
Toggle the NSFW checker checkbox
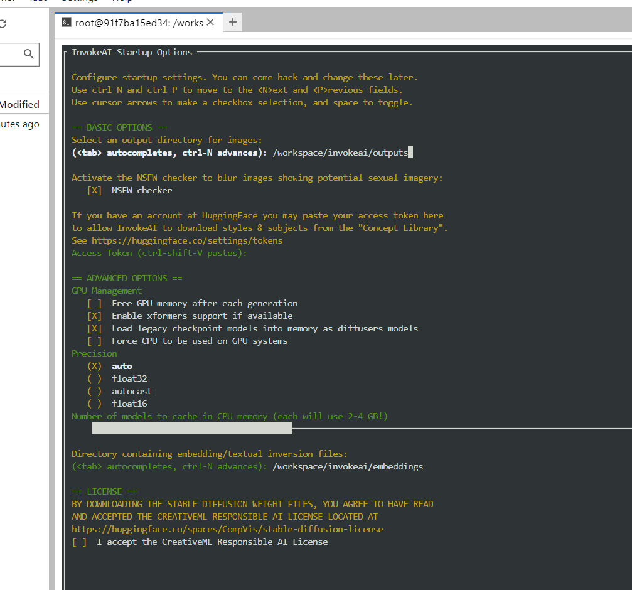tap(94, 190)
